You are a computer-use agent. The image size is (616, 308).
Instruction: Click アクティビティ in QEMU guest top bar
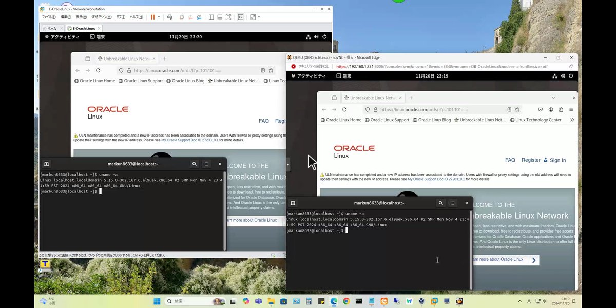click(x=308, y=76)
